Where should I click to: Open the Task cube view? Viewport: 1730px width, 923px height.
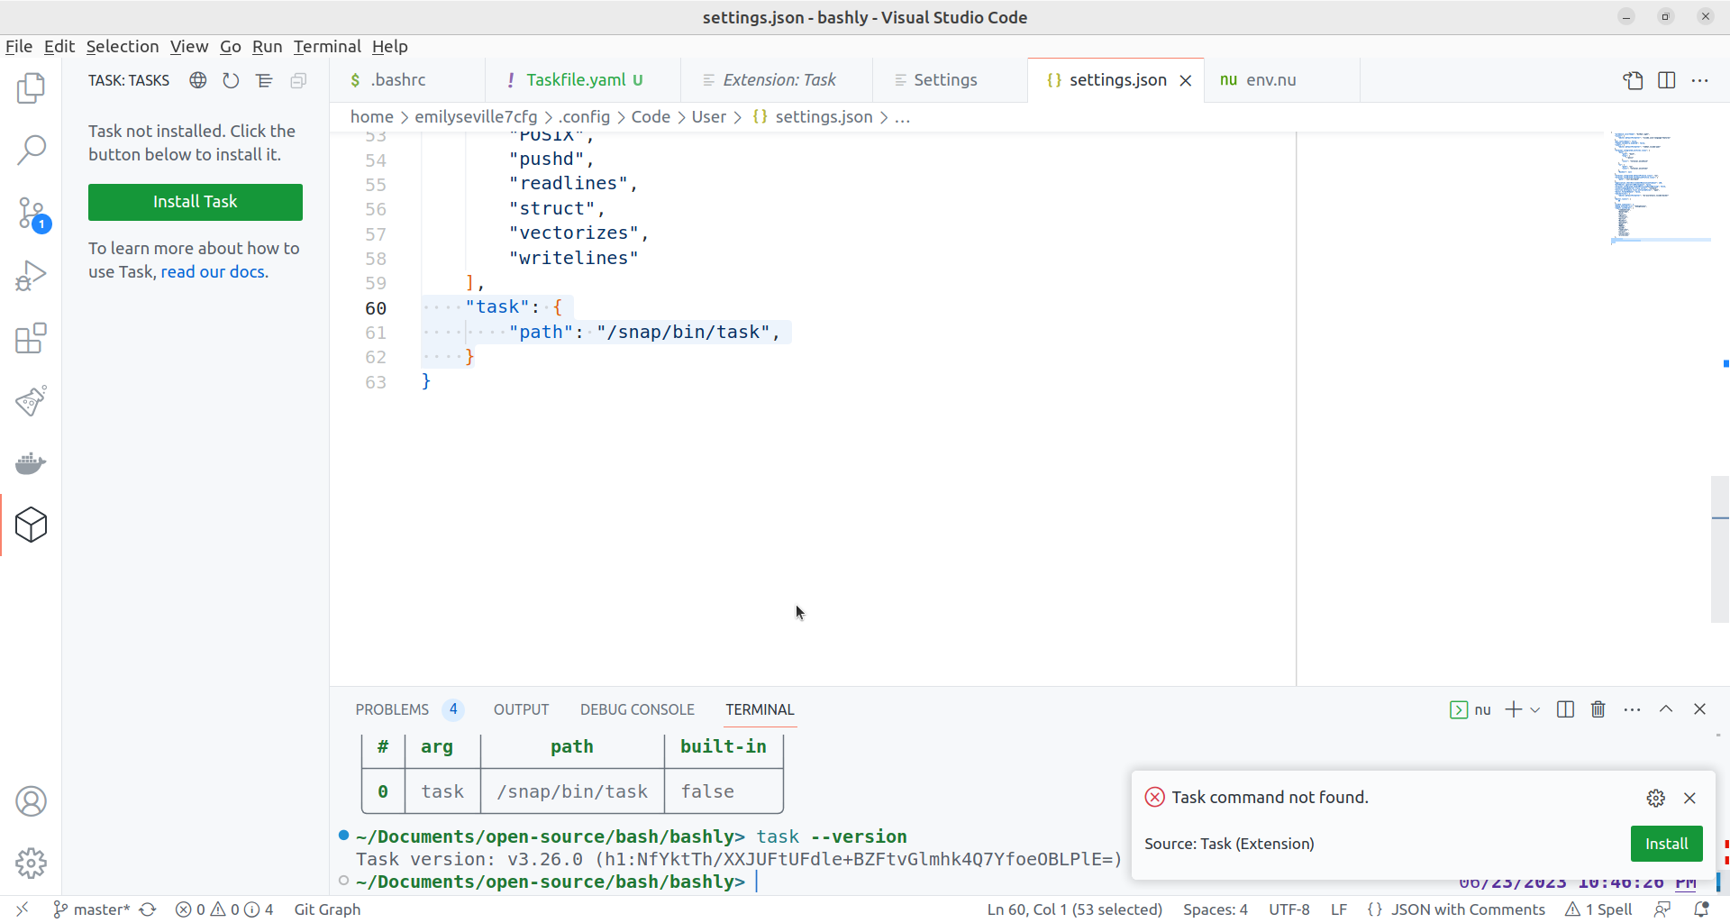click(x=31, y=525)
